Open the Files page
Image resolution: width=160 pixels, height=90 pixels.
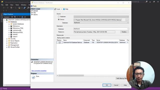[34, 13]
